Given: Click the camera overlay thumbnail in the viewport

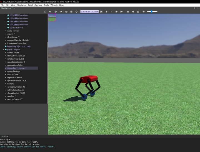Looking at the screenshot, I should click(52, 17).
